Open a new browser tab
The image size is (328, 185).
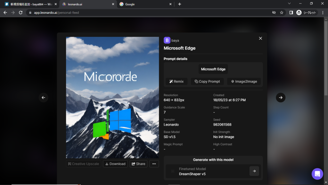click(179, 4)
